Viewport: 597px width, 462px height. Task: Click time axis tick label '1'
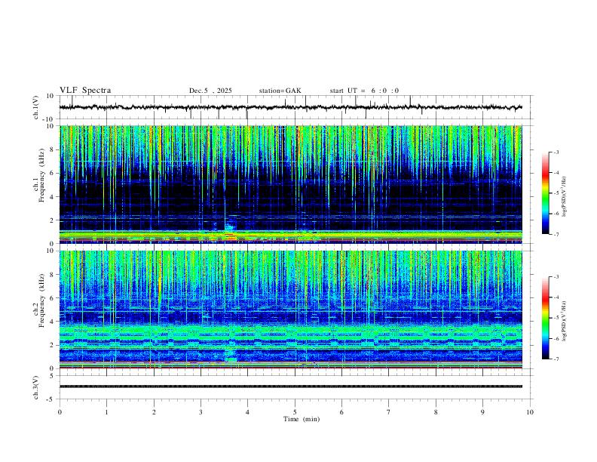[x=106, y=412]
